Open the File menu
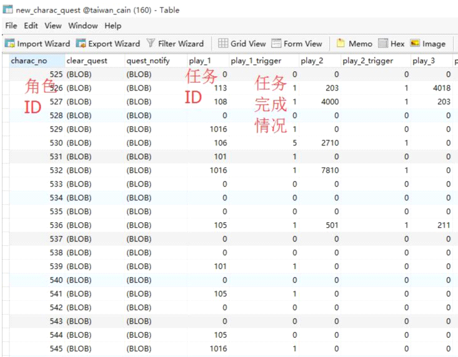Image resolution: width=458 pixels, height=357 pixels. coord(11,26)
